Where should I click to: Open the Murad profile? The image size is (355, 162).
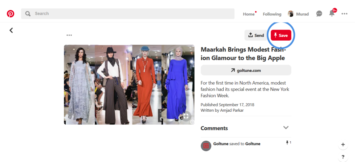click(298, 14)
